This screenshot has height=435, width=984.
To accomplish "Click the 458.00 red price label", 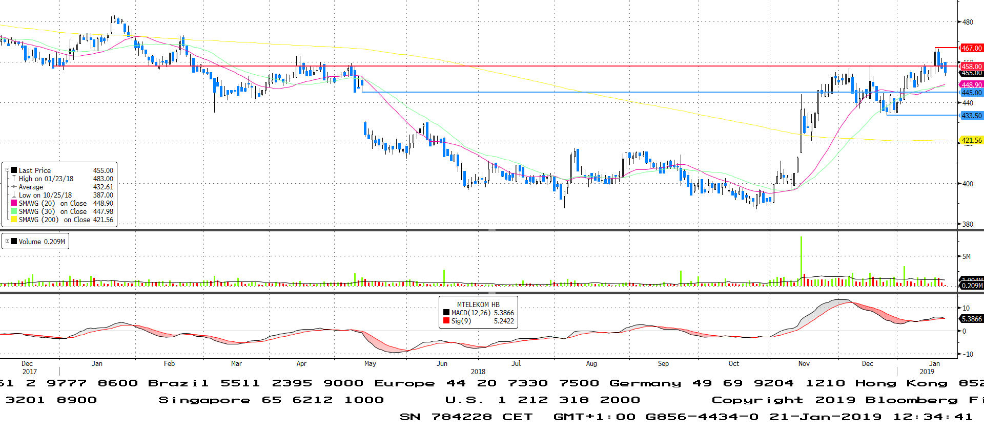I will [x=971, y=67].
